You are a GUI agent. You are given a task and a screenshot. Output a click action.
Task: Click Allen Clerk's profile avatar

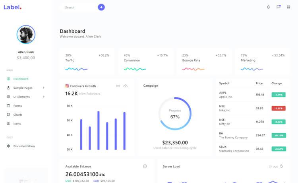(26, 35)
